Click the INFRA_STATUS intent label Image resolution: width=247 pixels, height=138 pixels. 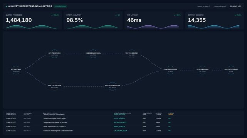click(x=119, y=127)
